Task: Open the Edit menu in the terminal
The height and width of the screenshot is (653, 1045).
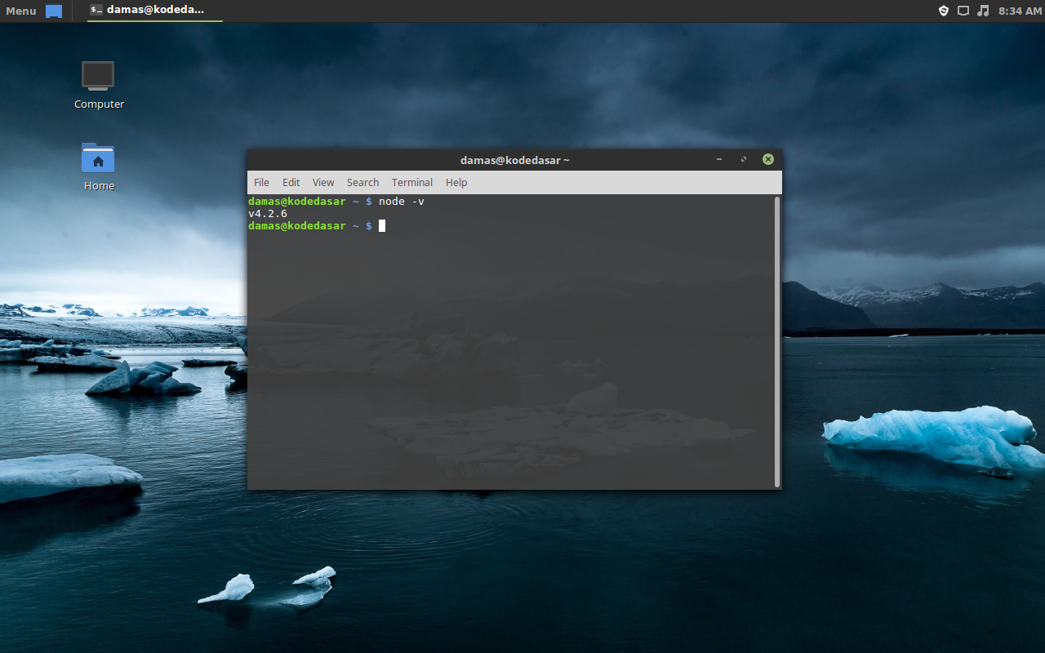Action: click(291, 182)
